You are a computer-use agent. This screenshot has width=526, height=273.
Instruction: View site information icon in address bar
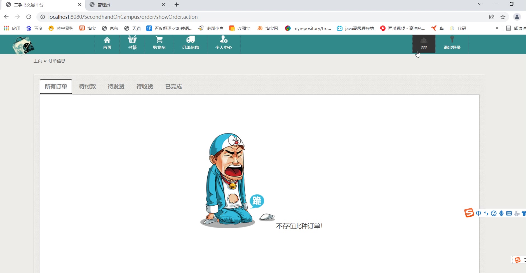click(43, 17)
